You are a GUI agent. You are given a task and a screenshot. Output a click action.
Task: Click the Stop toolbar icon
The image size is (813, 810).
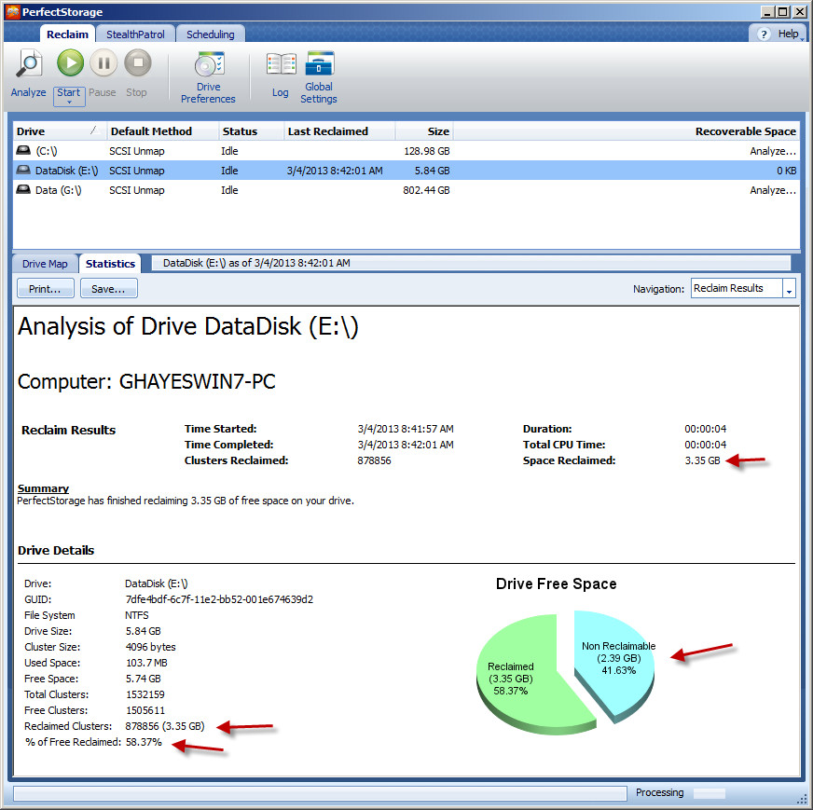coord(138,62)
